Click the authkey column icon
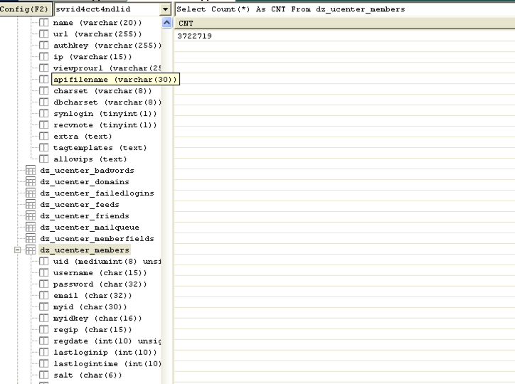Viewport: 515px width, 384px height. coord(43,46)
